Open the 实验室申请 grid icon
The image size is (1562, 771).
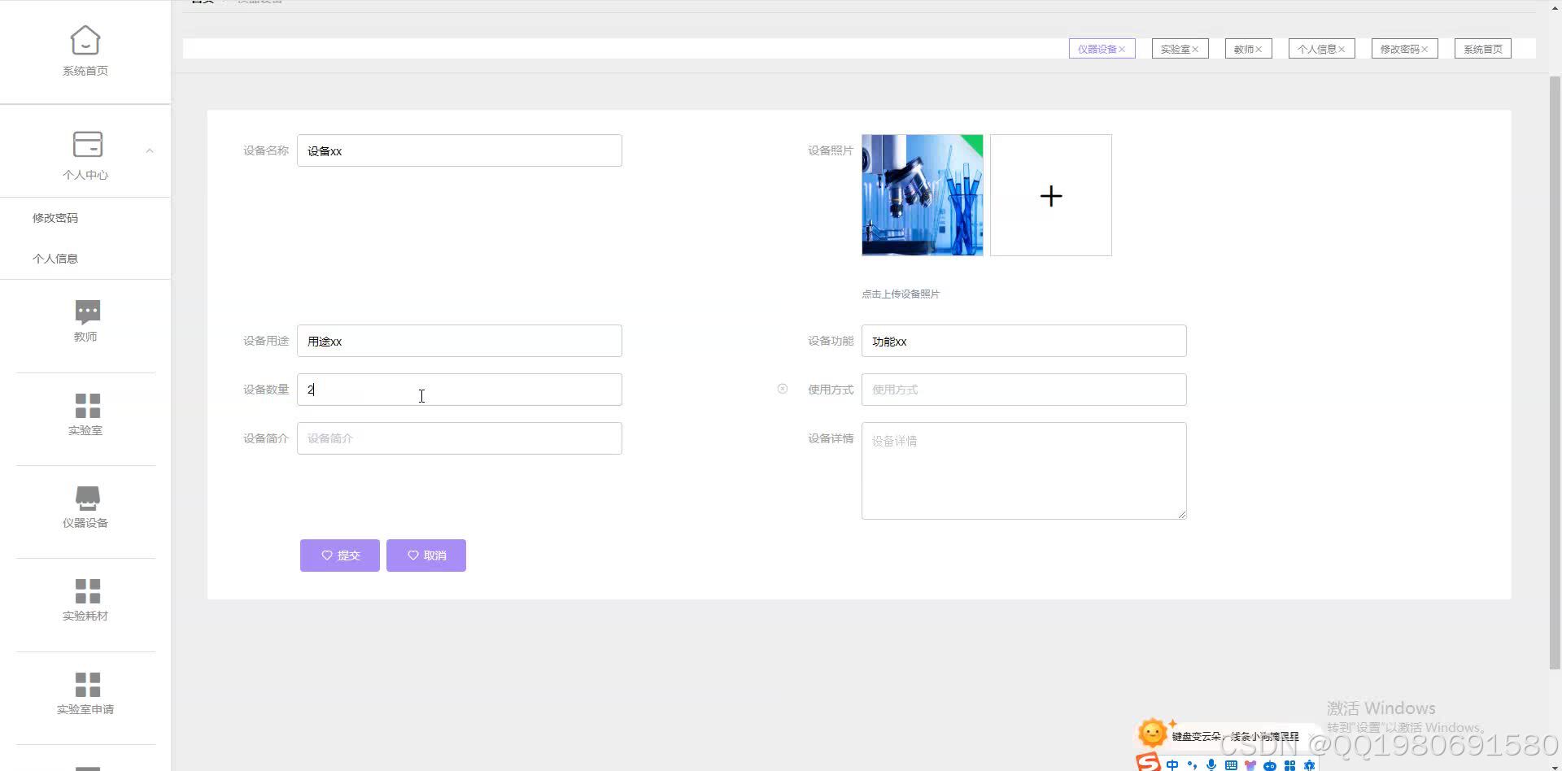coord(87,685)
